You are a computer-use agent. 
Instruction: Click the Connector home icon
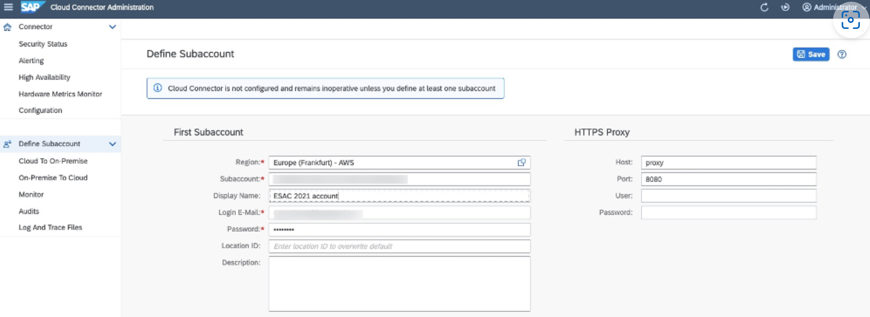click(x=7, y=27)
